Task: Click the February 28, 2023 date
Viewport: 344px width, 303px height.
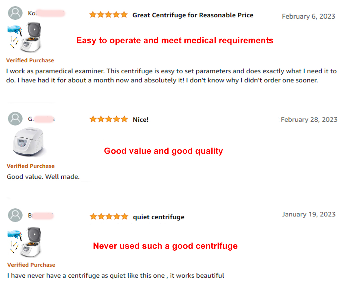Action: [309, 120]
